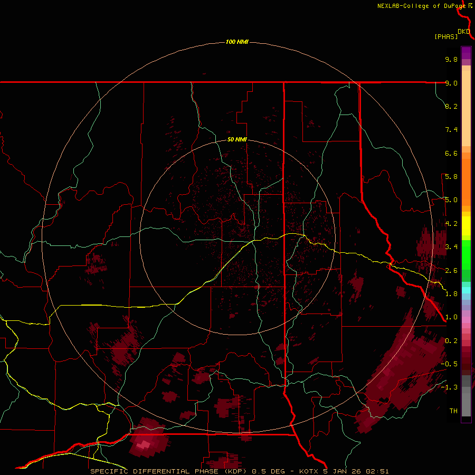Click the purple band atop the color scale
The width and height of the screenshot is (475, 475).
pos(466,53)
